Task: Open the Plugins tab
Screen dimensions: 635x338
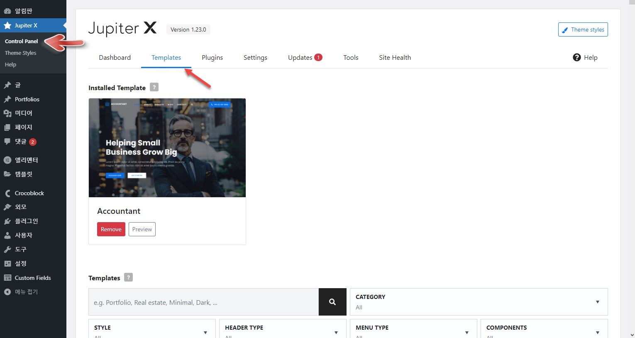Action: point(212,58)
